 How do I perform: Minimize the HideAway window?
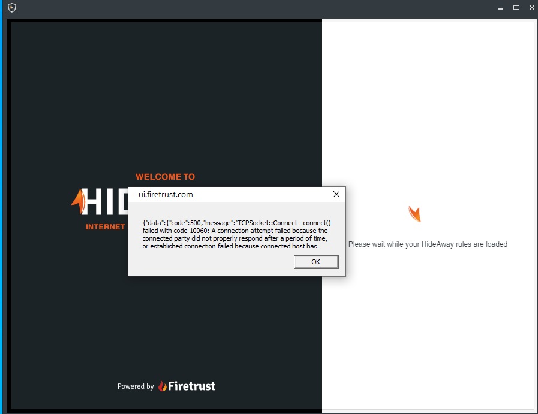500,8
